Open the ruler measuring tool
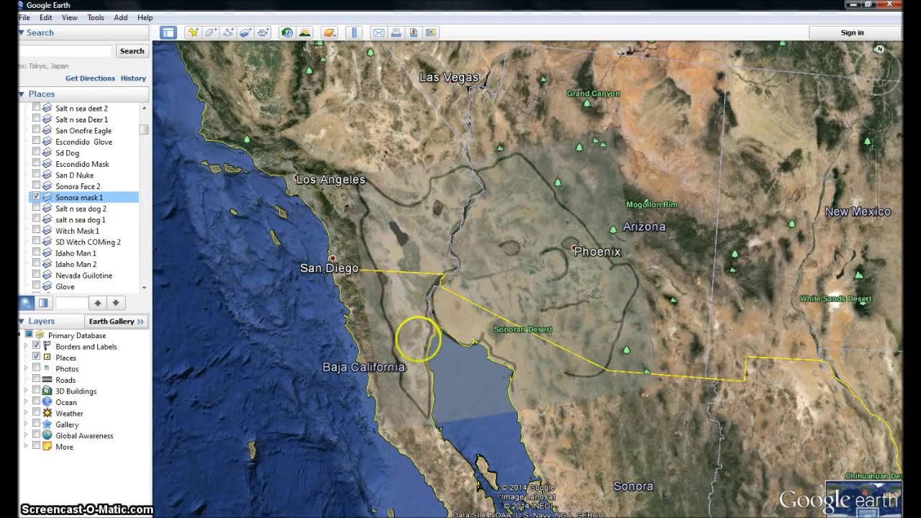The height and width of the screenshot is (518, 921). 353,32
